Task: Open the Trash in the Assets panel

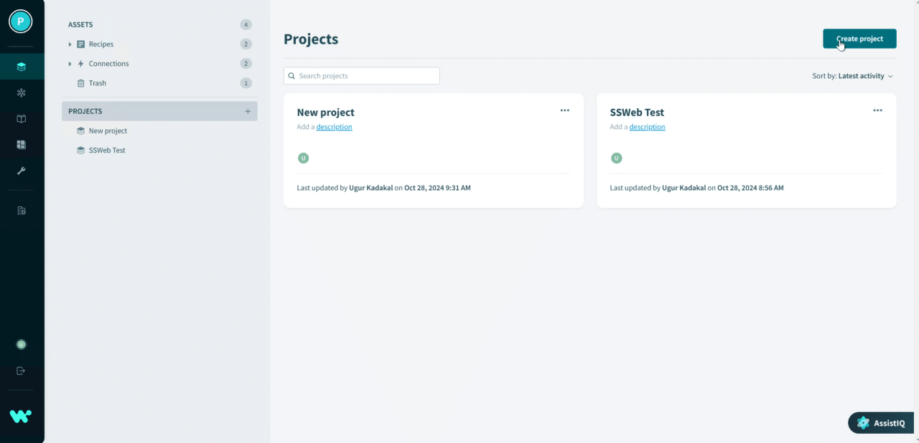Action: click(93, 82)
